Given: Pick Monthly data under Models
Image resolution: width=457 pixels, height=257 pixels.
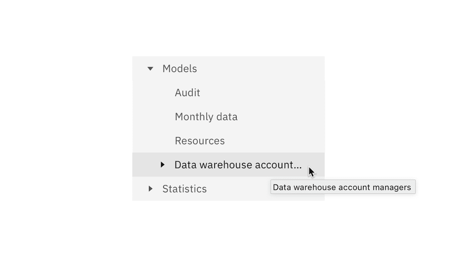Looking at the screenshot, I should 206,117.
